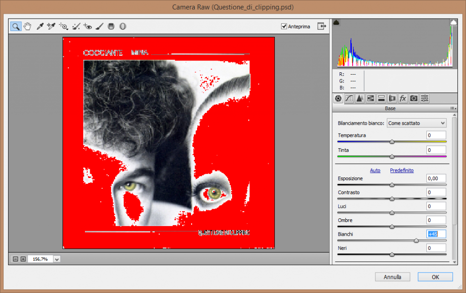Switch to the Tone Curve tab

[x=349, y=98]
